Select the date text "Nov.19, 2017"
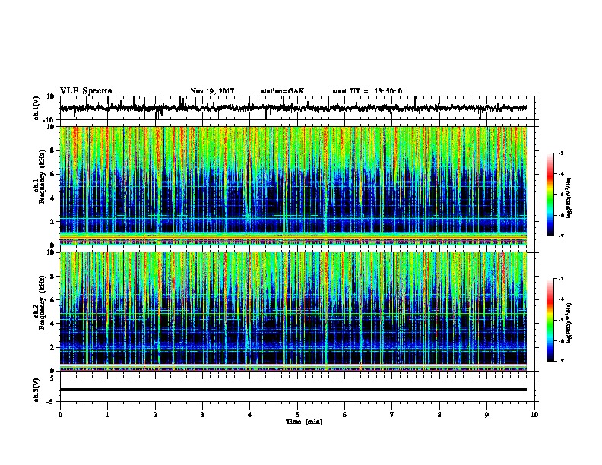Screen dimensions: 602x465 pos(212,91)
